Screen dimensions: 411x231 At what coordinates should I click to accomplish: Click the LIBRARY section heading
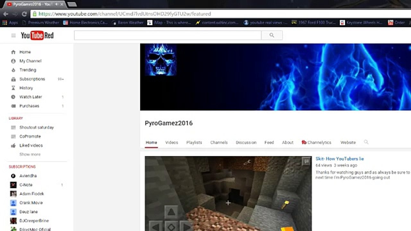[16, 118]
